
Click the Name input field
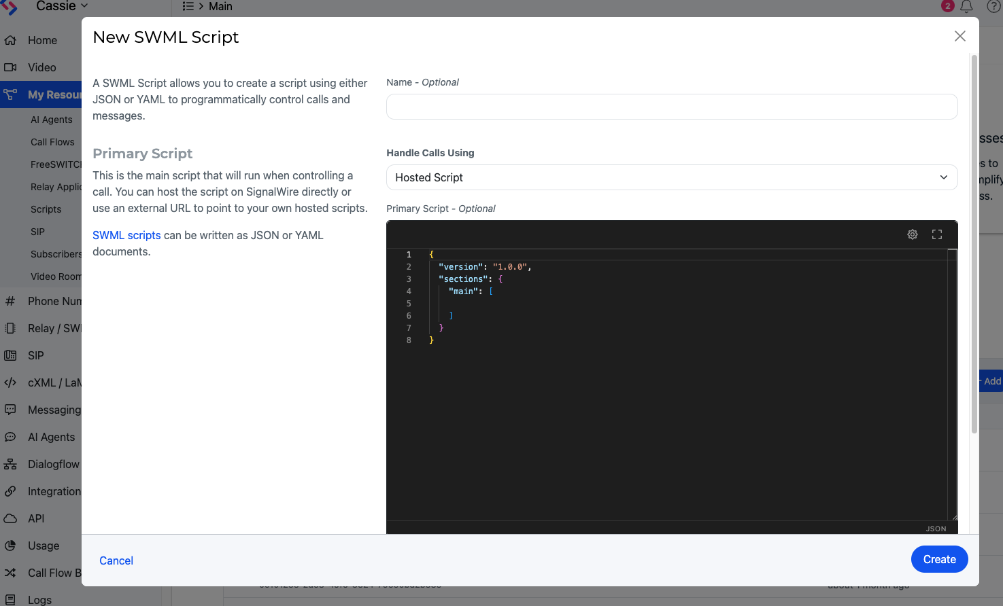pos(671,107)
